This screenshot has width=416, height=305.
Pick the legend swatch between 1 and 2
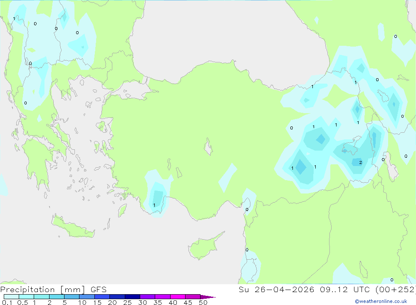click(42, 297)
